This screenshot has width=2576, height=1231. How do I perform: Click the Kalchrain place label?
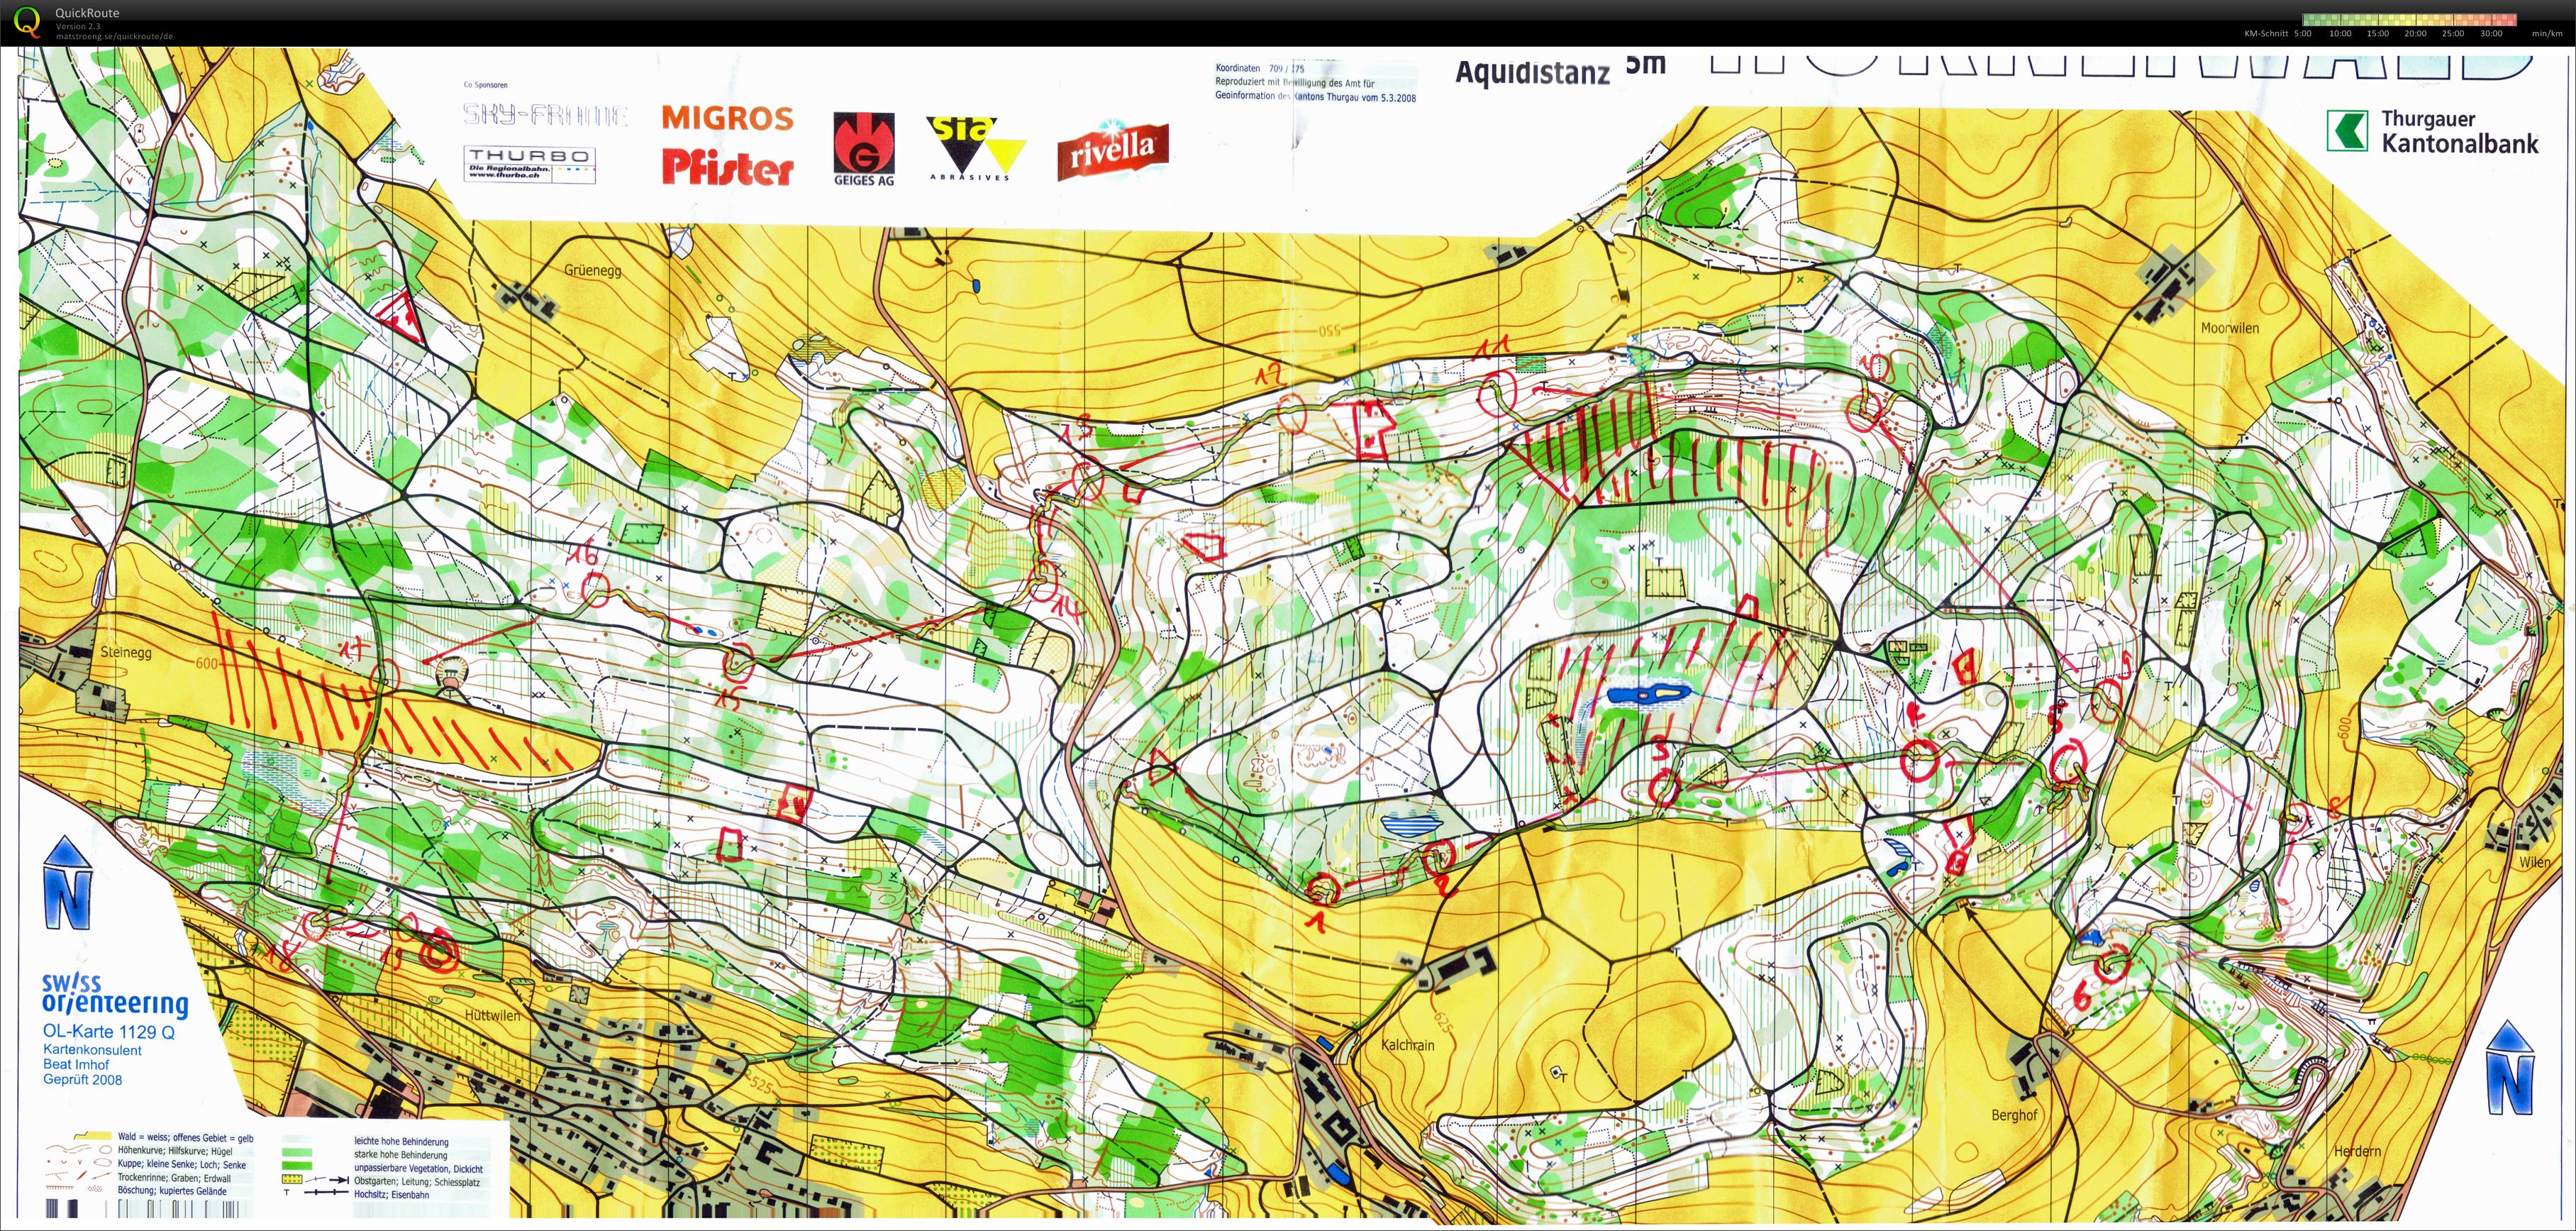pos(1407,1045)
